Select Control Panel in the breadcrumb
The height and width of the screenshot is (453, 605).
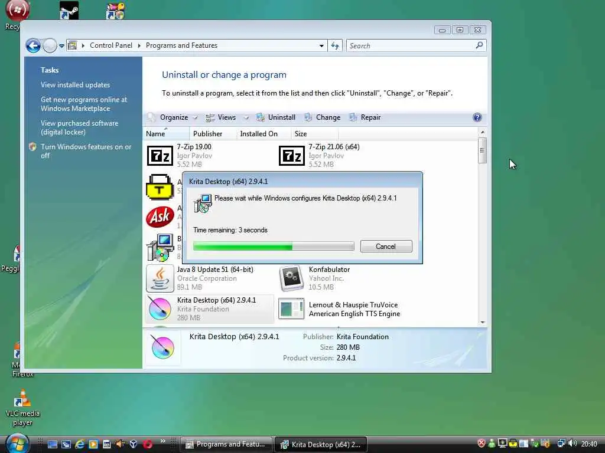point(111,45)
